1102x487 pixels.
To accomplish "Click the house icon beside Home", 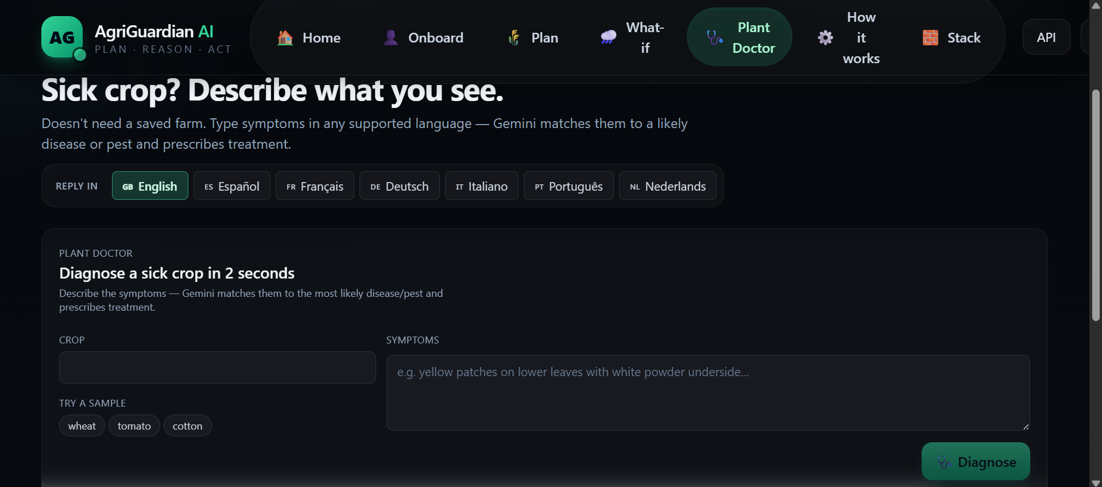I will (x=285, y=38).
